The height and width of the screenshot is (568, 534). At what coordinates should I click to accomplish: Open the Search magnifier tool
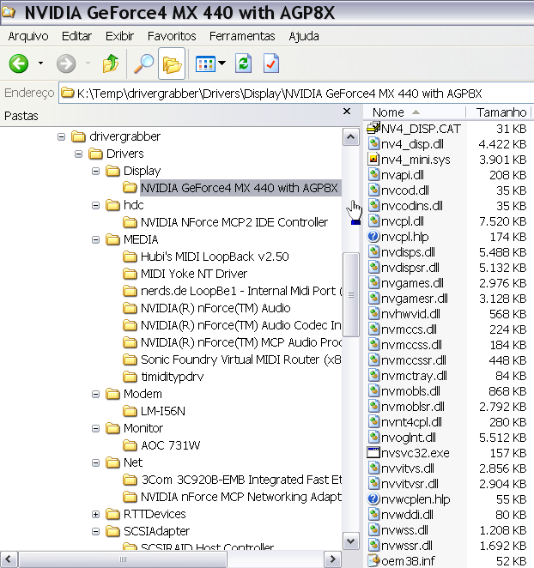pos(143,63)
